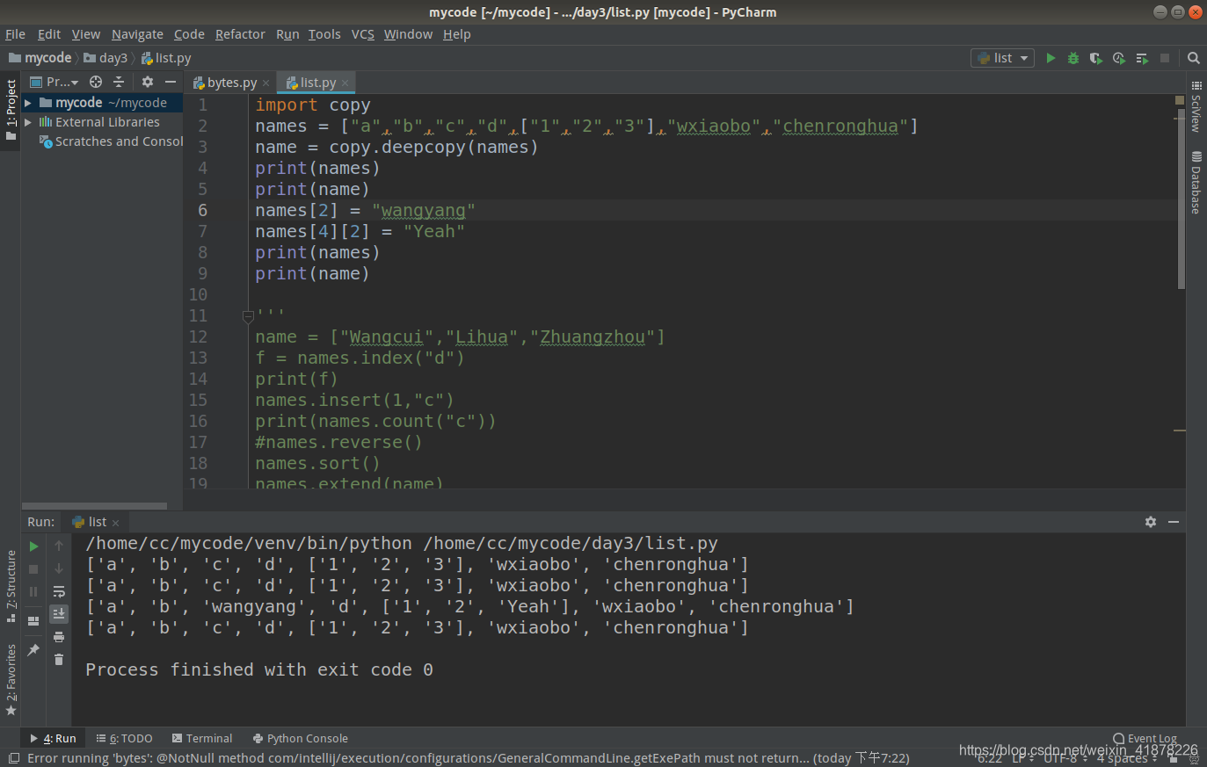
Task: Run 'list' with the green toolbar play button
Action: (x=1051, y=58)
